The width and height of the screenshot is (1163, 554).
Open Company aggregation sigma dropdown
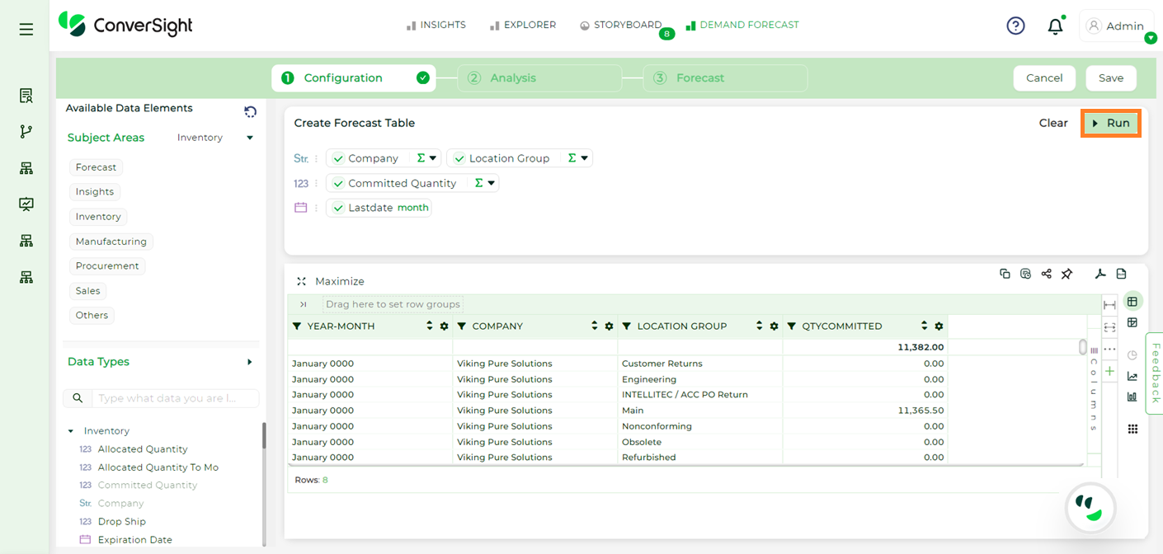(x=426, y=158)
